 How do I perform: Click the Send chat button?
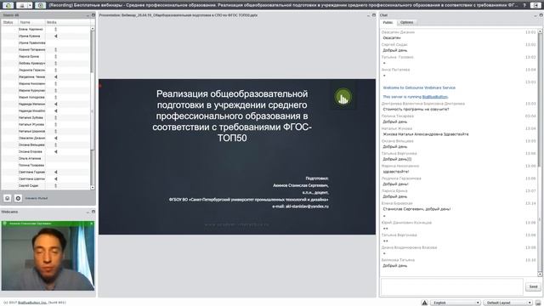(x=533, y=286)
